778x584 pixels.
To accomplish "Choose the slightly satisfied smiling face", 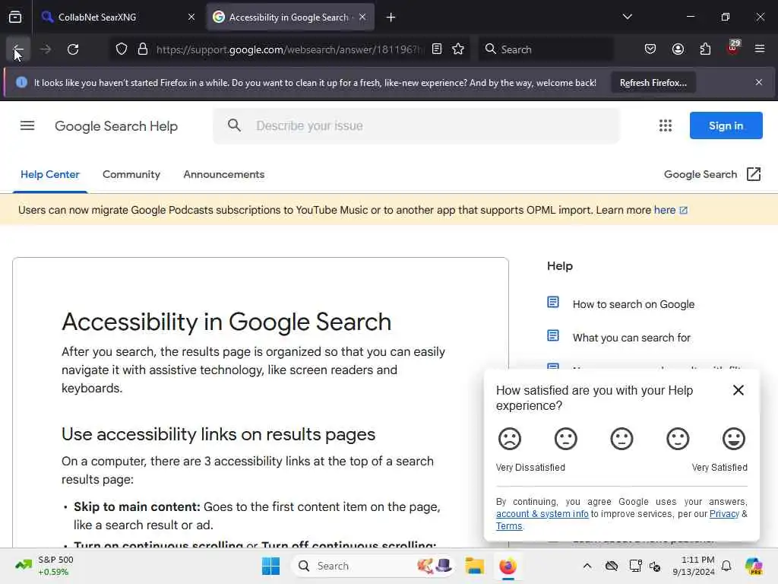I will tap(678, 439).
